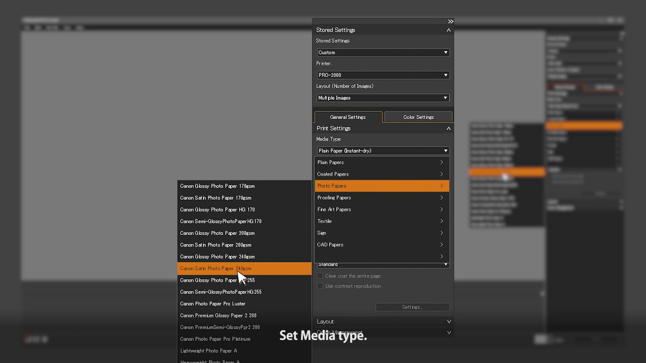This screenshot has width=646, height=363.
Task: Select Canon Satin Photo Paper 240gsm
Action: point(245,268)
